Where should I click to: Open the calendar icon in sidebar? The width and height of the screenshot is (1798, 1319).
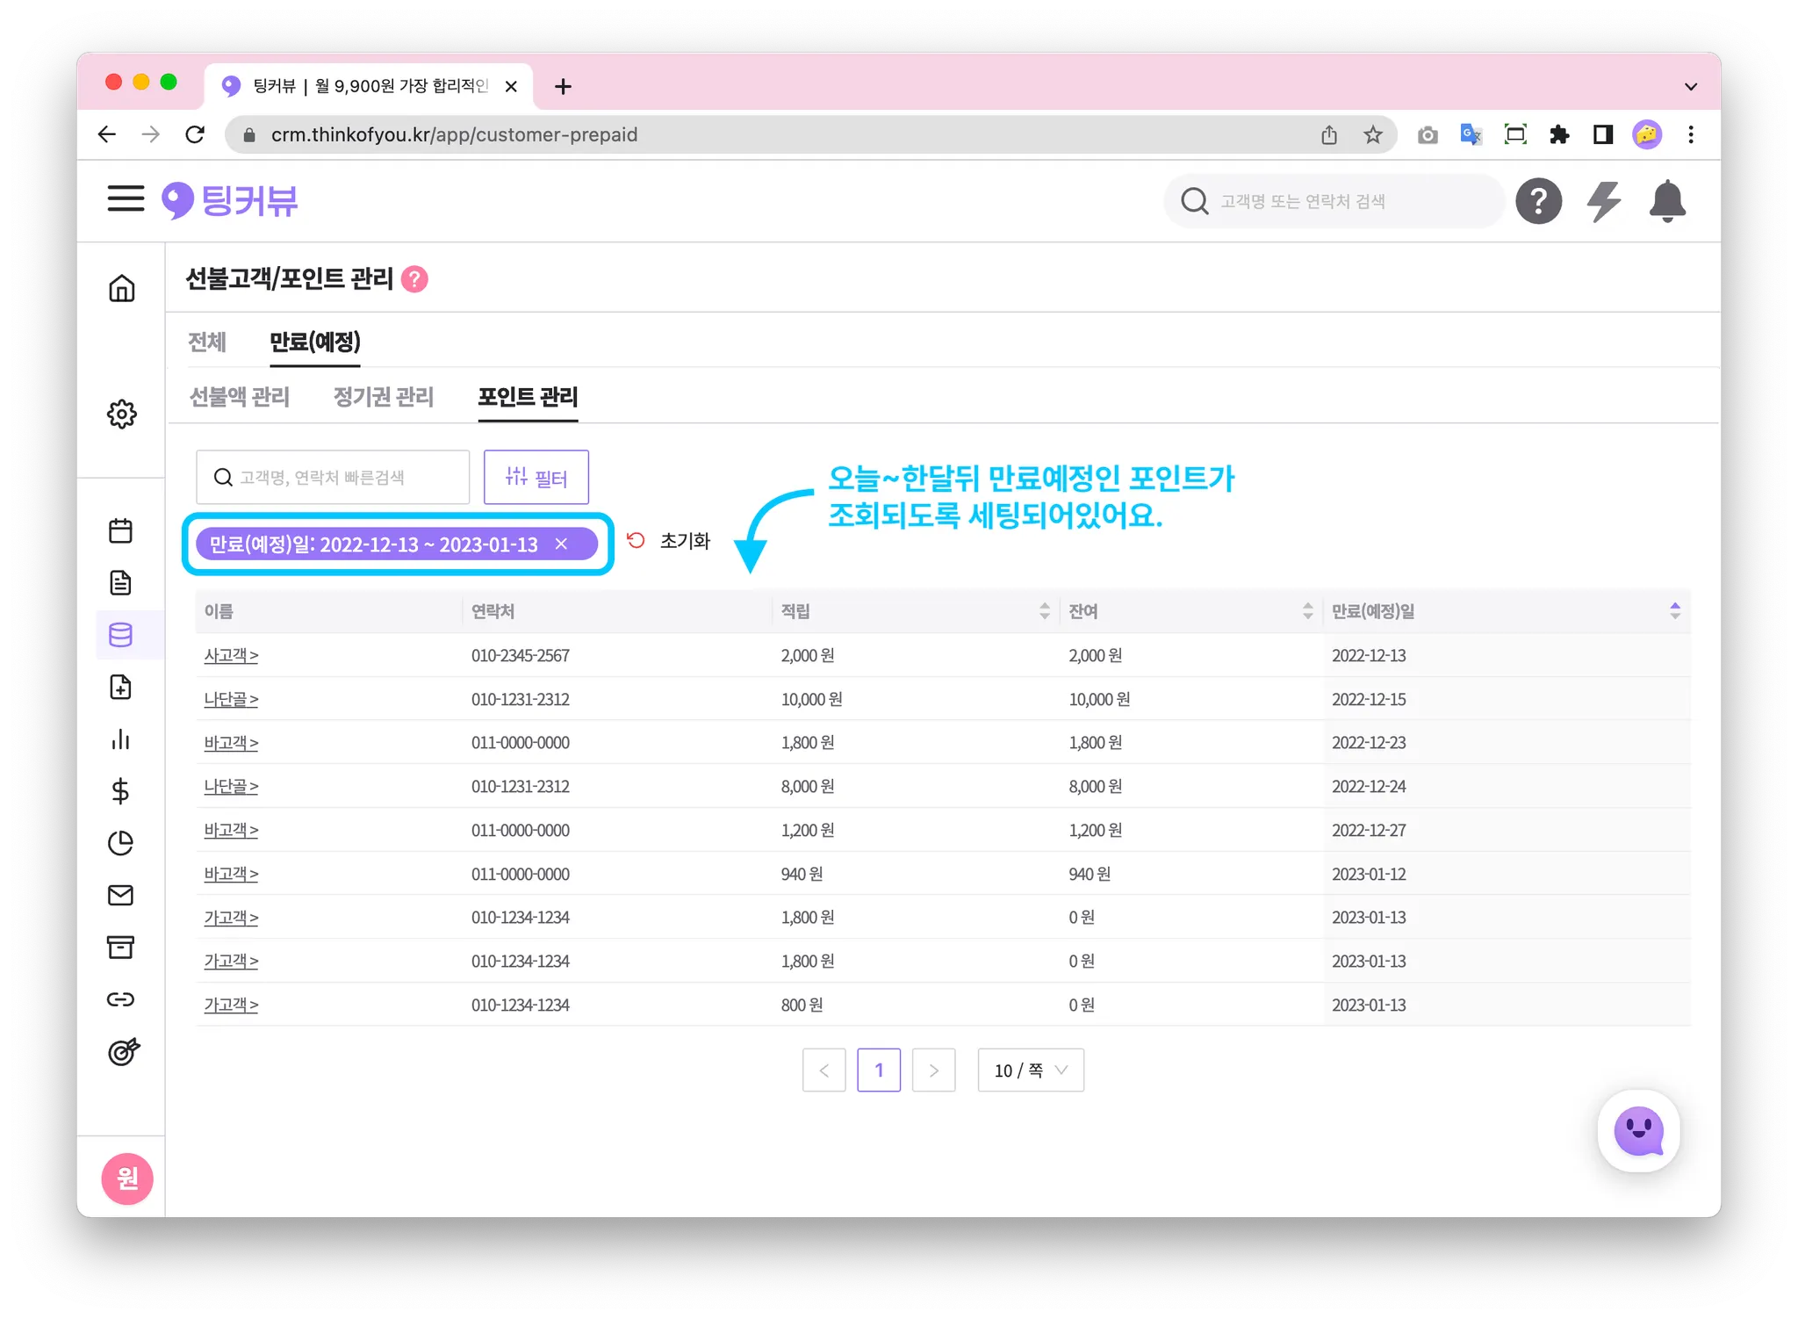click(x=120, y=530)
